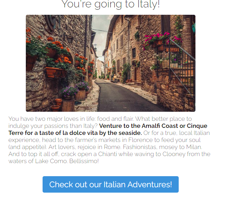
Task: Click the word Bellissimo at paragraph end
Action: point(84,161)
